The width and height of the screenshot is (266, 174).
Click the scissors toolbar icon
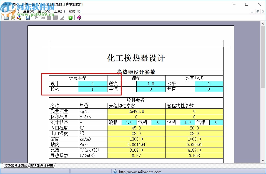42,17
